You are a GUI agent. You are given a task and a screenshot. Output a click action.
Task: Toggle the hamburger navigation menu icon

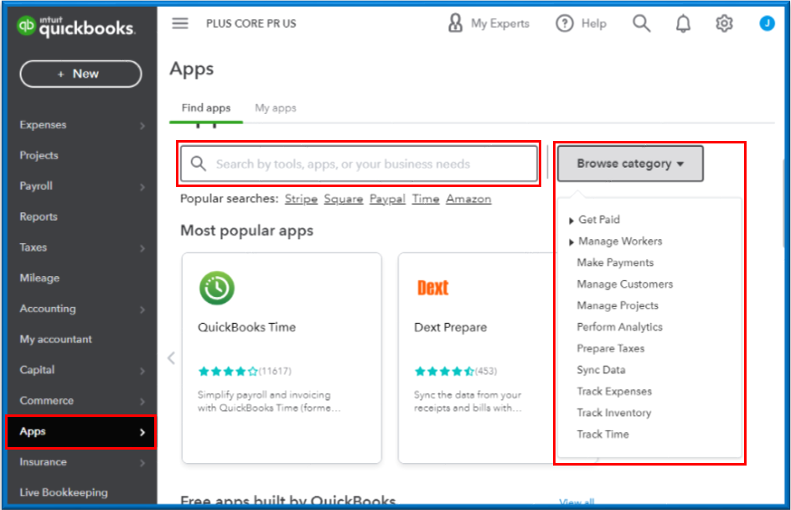click(x=180, y=23)
